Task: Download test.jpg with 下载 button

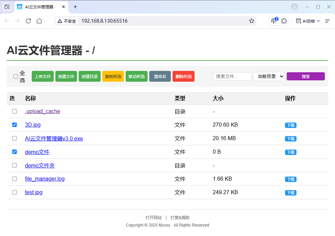Action: pos(290,193)
